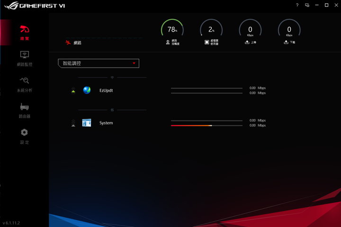
Task: Click the mini-mode window switch icon
Action: [307, 5]
